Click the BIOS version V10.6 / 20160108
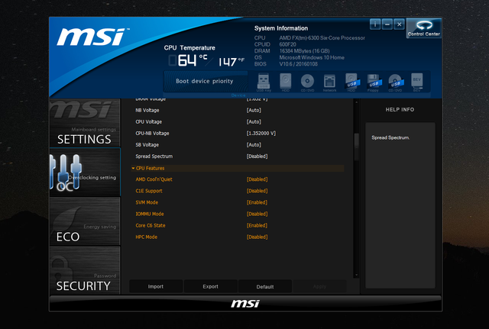The image size is (489, 329). pyautogui.click(x=298, y=64)
